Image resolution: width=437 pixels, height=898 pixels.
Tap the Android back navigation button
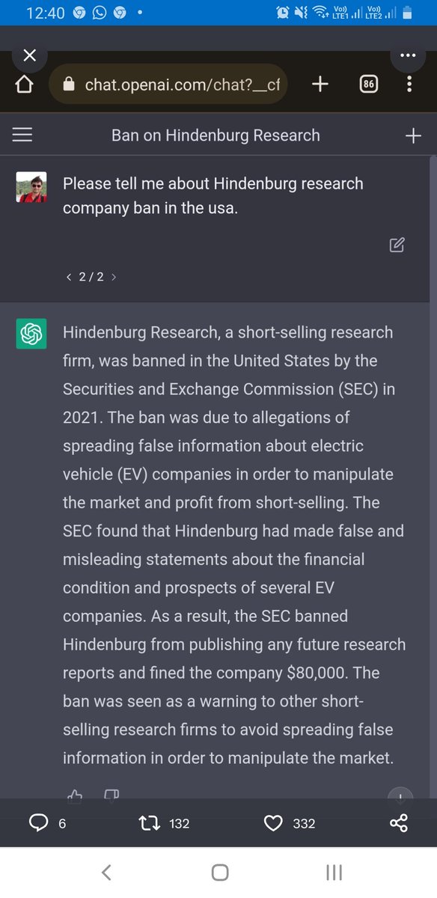point(106,872)
